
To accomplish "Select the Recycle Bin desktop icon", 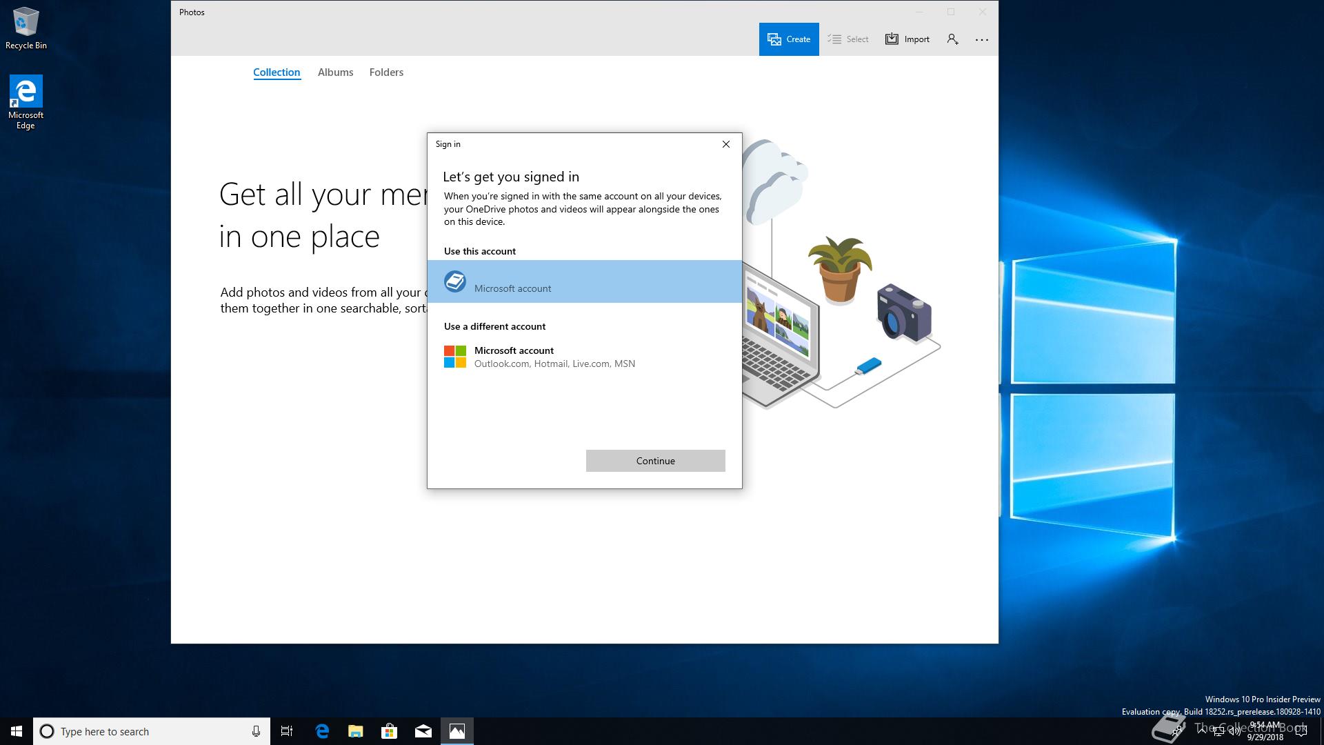I will point(26,29).
